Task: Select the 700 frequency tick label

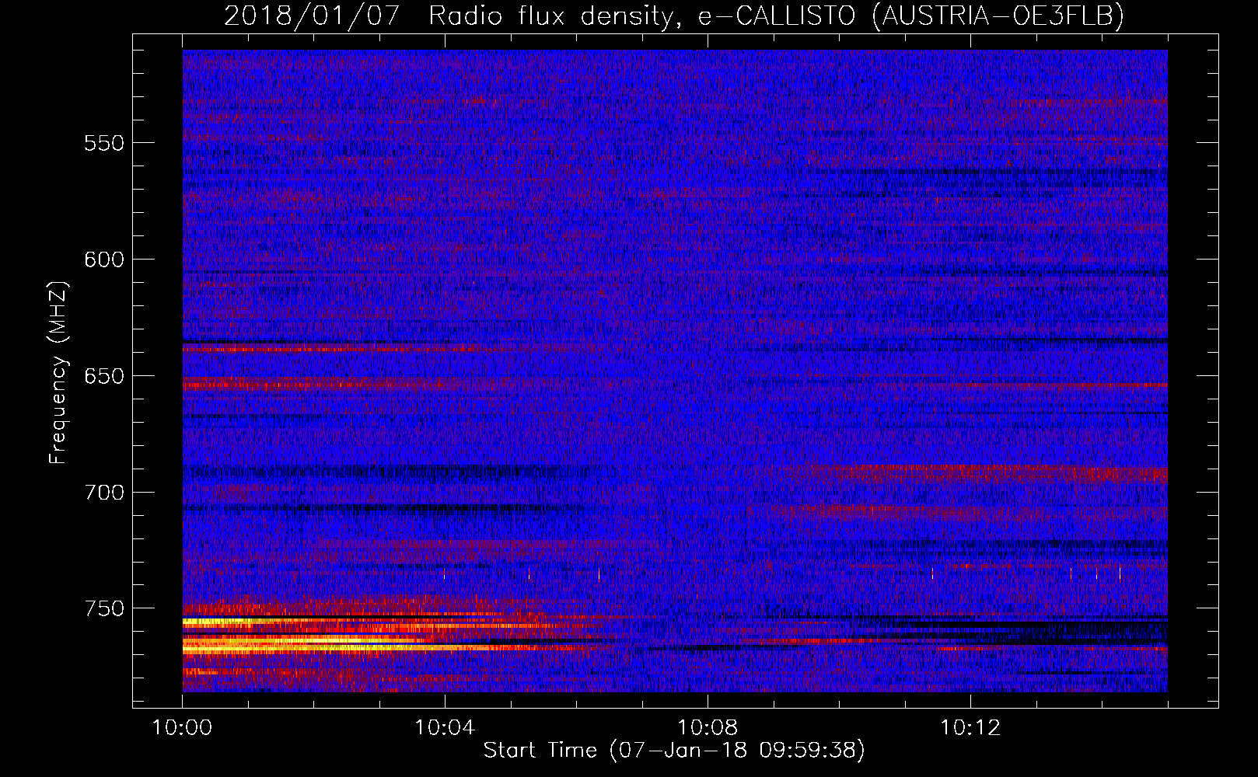Action: tap(104, 493)
